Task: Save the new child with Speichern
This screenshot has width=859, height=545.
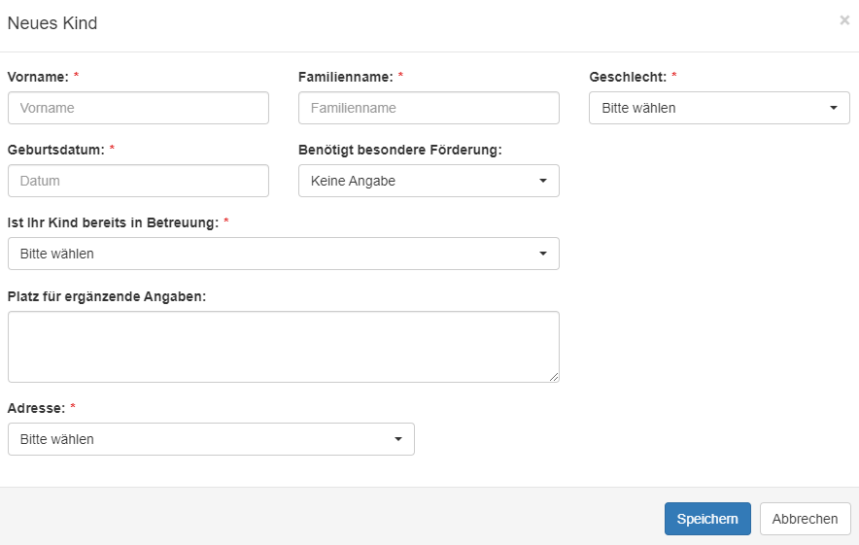Action: coord(707,519)
